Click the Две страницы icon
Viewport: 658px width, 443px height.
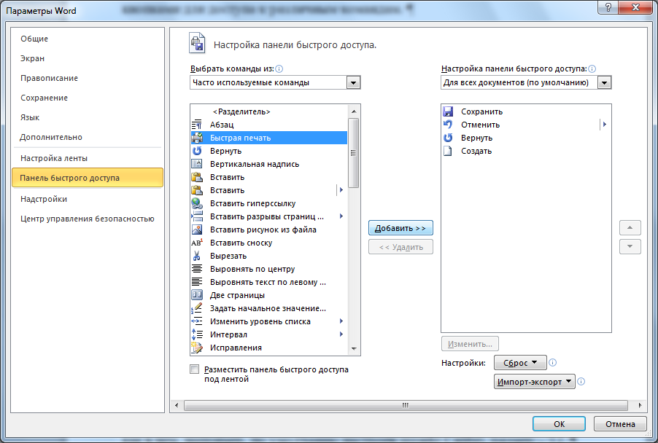click(197, 295)
